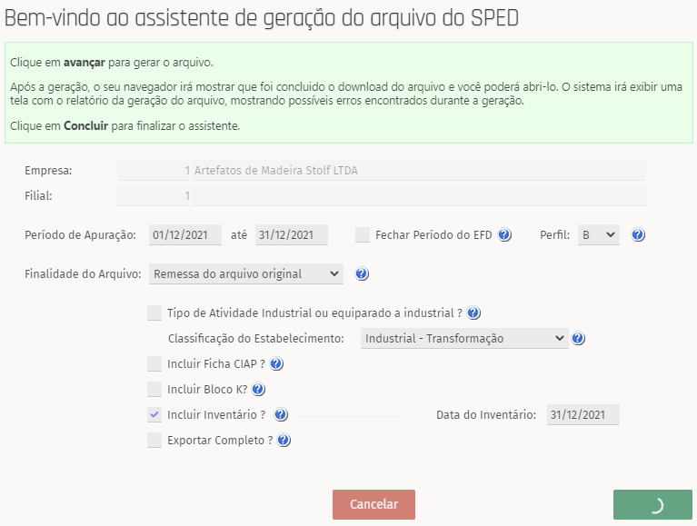Expand Finalidade do Arquivo dropdown
The height and width of the screenshot is (526, 697).
[245, 273]
